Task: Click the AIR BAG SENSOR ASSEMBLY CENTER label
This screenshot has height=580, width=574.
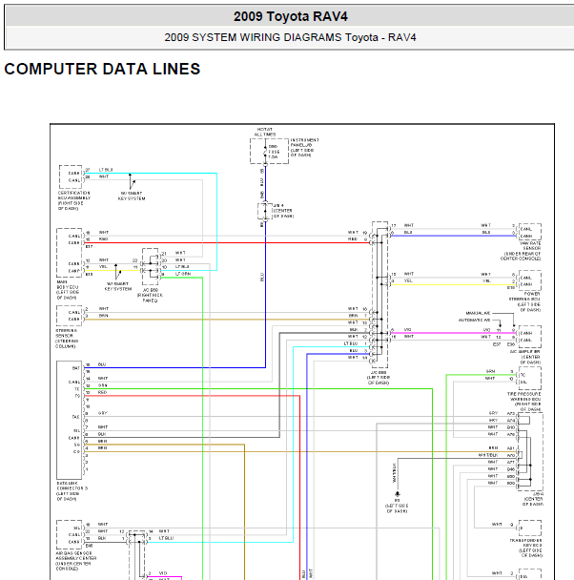Action: point(75,561)
